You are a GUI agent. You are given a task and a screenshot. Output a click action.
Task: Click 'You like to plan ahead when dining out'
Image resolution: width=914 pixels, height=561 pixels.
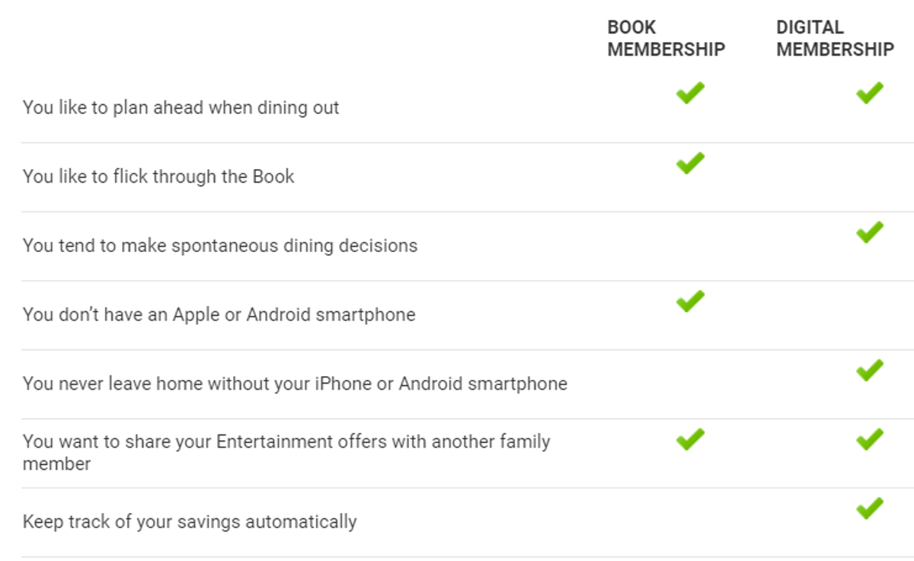[x=181, y=107]
